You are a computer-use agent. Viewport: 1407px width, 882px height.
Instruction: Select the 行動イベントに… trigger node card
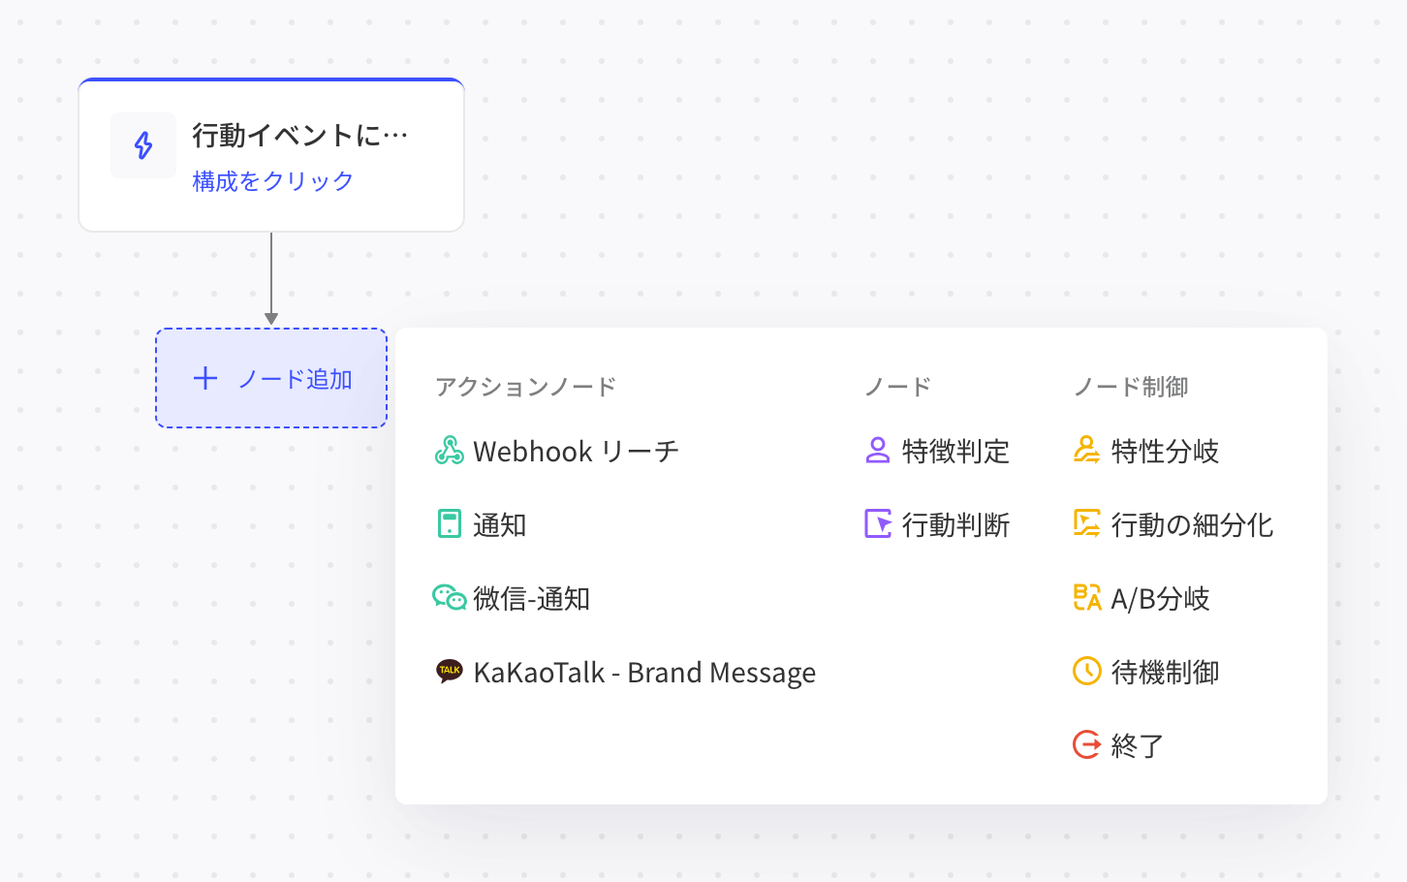(271, 155)
